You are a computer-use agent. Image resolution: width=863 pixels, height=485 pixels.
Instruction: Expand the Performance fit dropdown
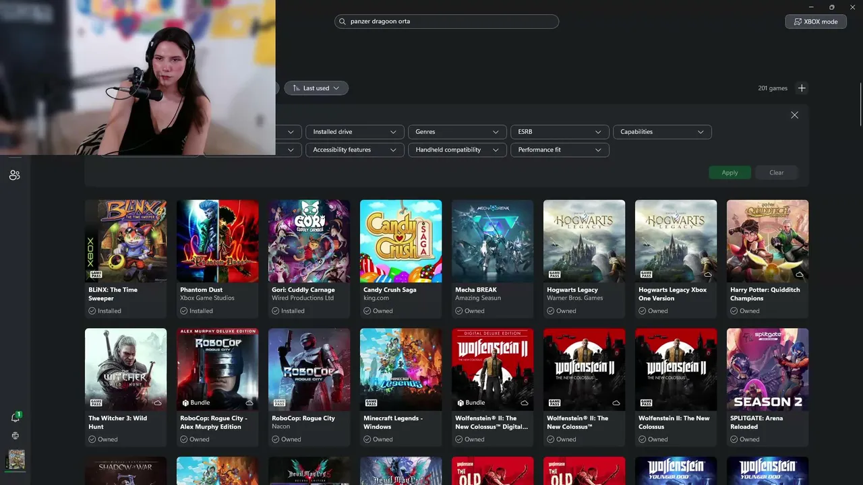(560, 150)
